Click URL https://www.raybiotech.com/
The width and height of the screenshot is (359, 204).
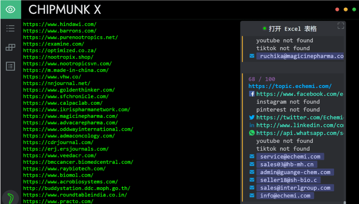pyautogui.click(x=64, y=169)
